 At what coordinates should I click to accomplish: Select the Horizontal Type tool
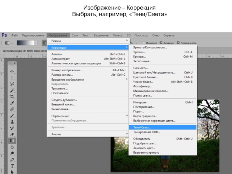(12, 166)
